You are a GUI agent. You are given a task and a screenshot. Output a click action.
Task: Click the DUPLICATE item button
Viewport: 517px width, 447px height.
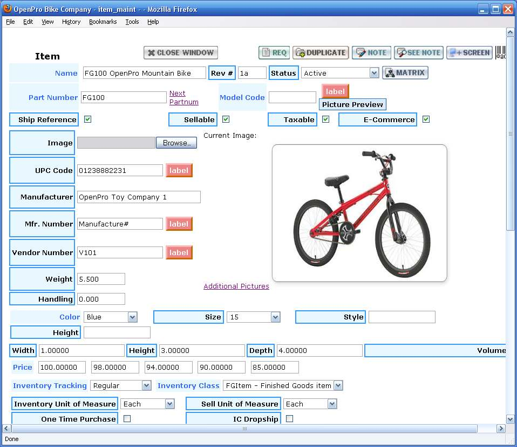[x=321, y=52]
